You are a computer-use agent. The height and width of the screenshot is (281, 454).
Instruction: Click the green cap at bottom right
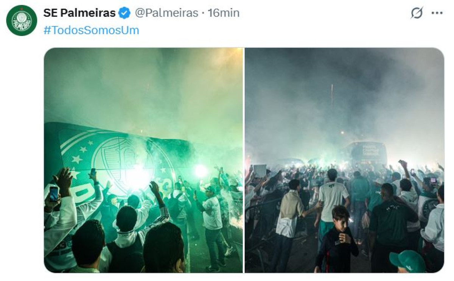(x=407, y=261)
